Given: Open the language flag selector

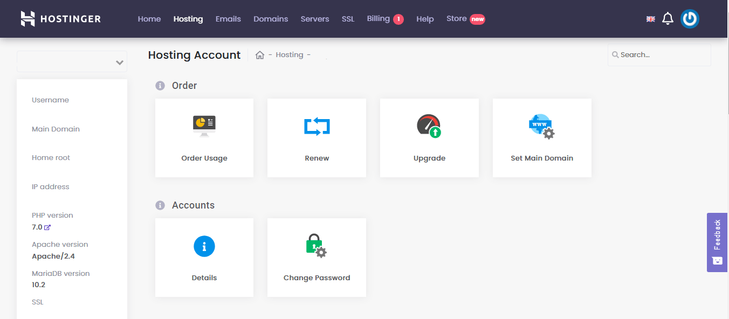Looking at the screenshot, I should point(651,19).
